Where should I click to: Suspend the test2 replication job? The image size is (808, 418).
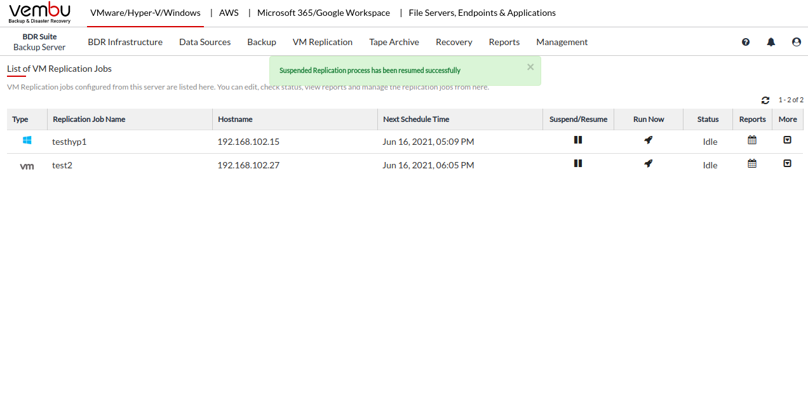tap(578, 163)
